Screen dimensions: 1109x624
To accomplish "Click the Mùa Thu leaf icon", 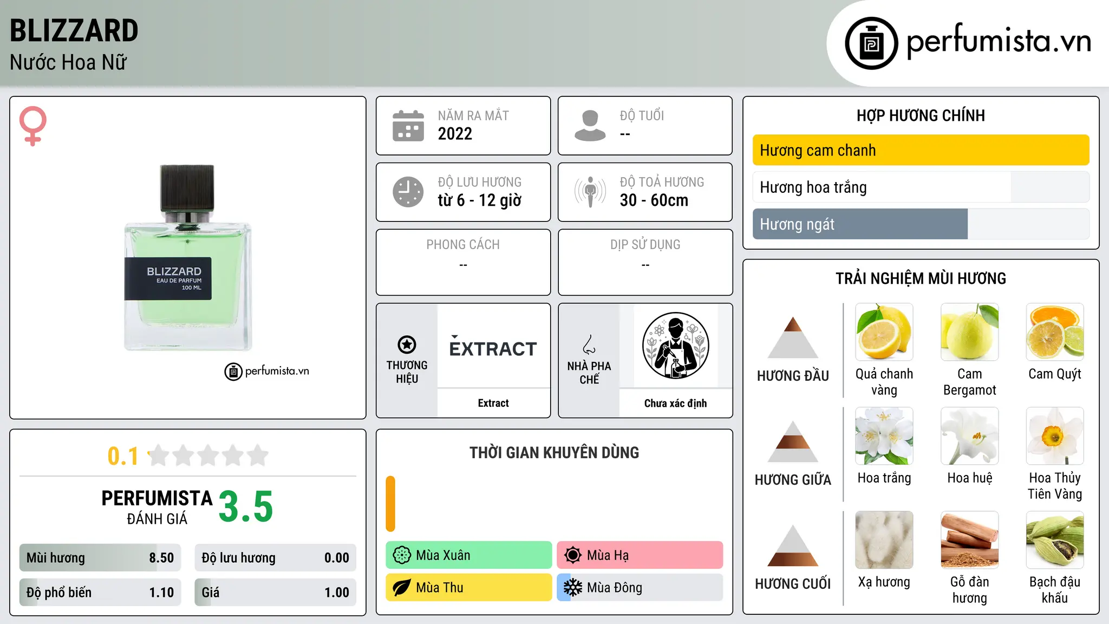I will (x=402, y=588).
